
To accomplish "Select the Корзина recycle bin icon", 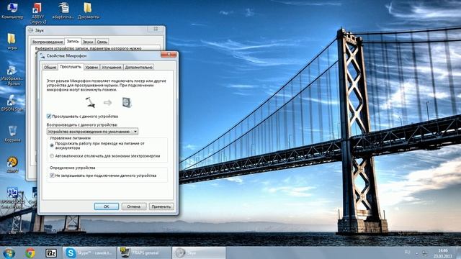I will click(x=13, y=134).
